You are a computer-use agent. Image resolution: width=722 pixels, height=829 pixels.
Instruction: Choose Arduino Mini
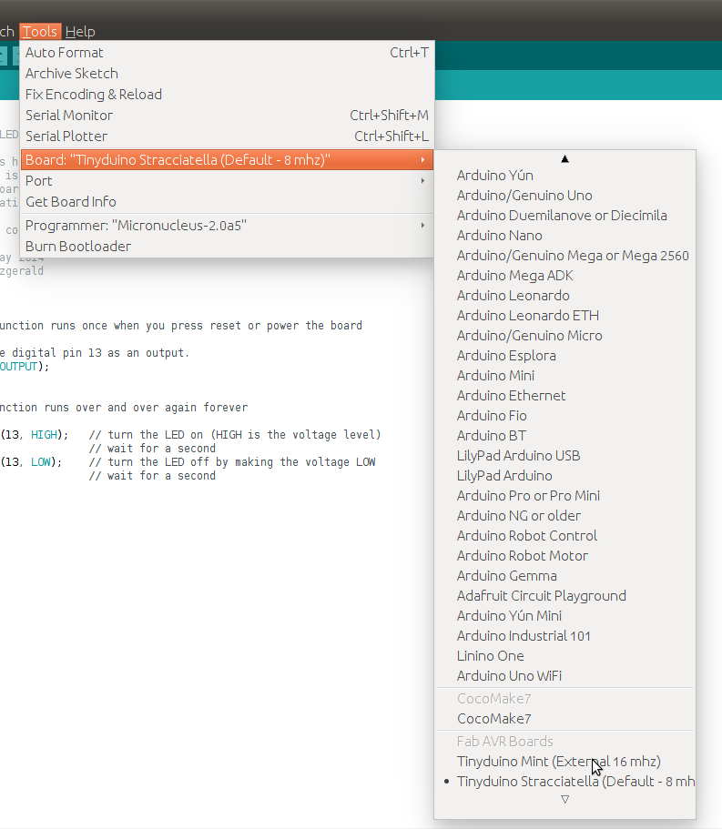[x=564, y=376]
